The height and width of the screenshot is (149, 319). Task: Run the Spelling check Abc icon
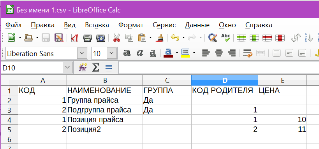(226, 38)
